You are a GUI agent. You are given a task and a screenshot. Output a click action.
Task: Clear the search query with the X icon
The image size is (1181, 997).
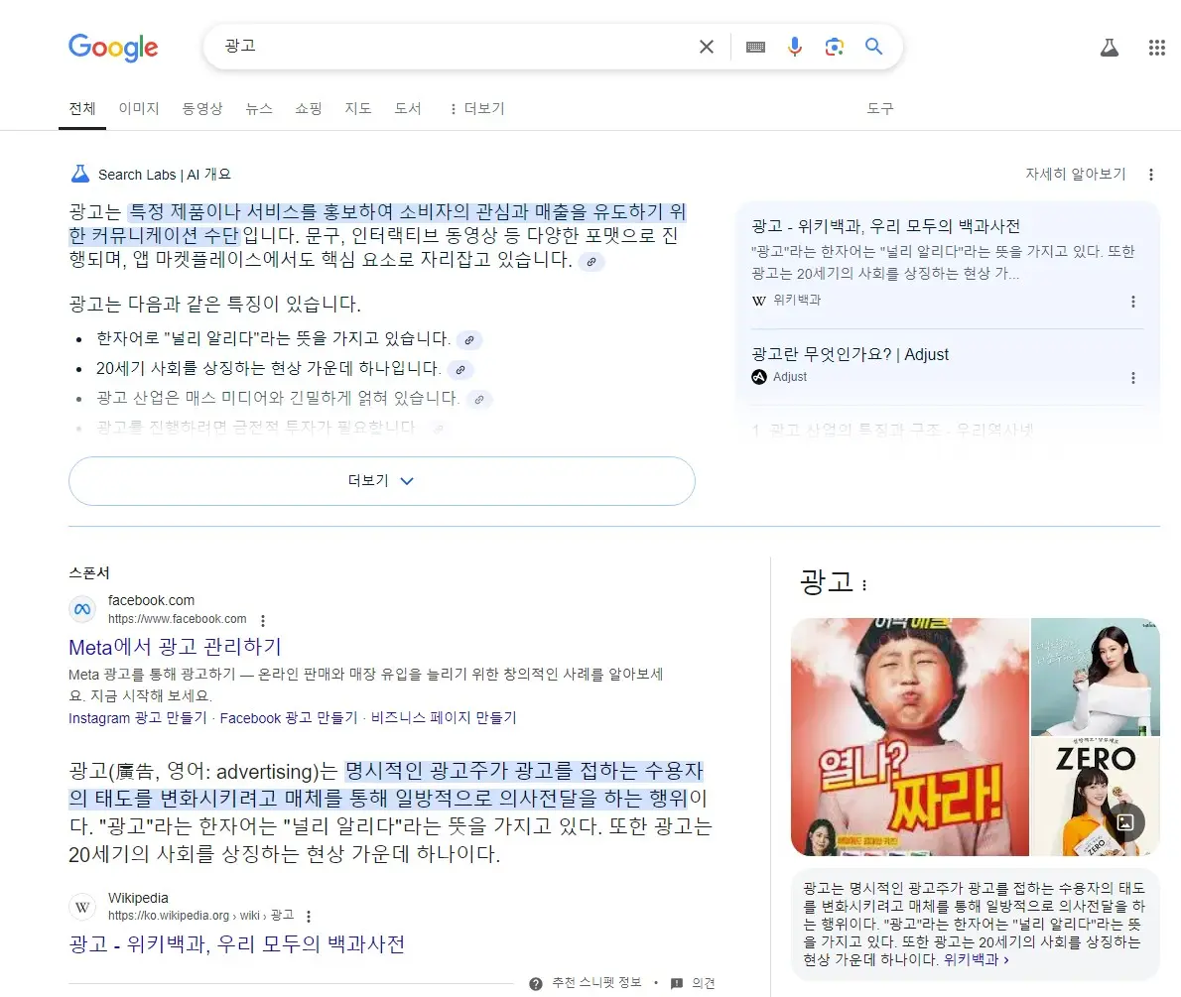[x=706, y=46]
